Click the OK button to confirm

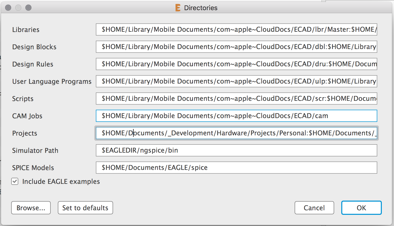click(x=361, y=208)
